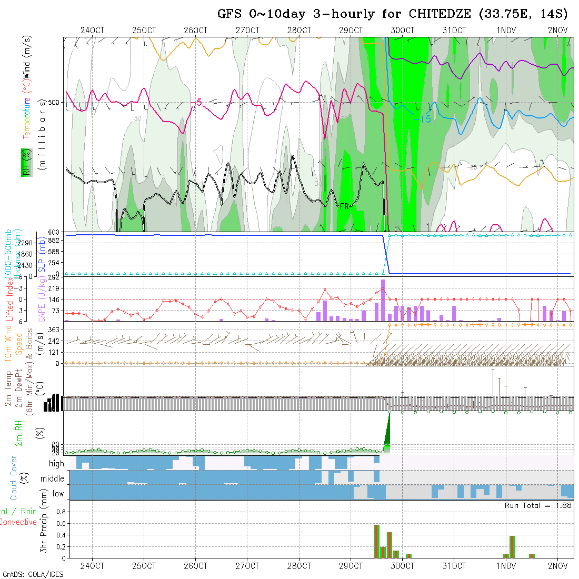This screenshot has width=579, height=579.
Task: Click the red 'Convective' legend label
Action: coord(18,522)
